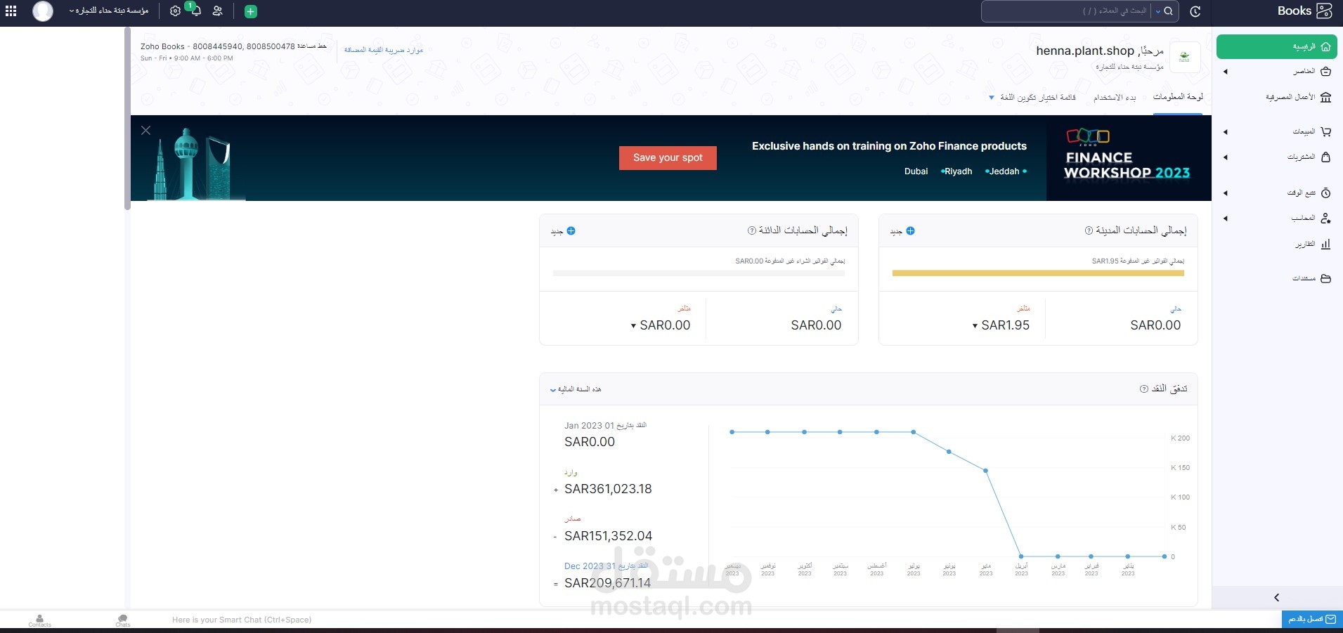This screenshot has width=1343, height=633.
Task: Open the Zoho apps grid launcher
Action: (11, 11)
